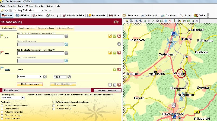Open the GPS-Pilot module
This screenshot has height=121, width=217.
click(22, 15)
